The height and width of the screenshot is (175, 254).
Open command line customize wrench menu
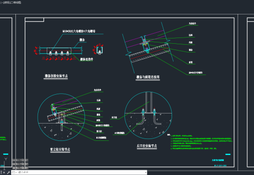click(8, 173)
